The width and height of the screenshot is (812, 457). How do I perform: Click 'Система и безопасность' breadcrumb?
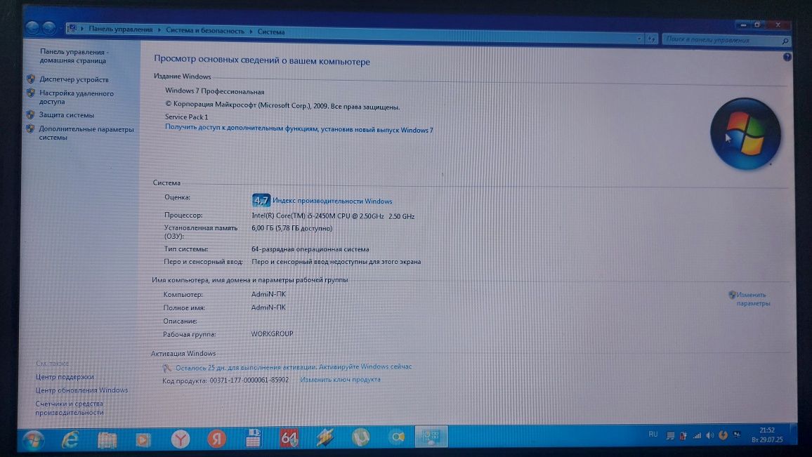tap(205, 30)
